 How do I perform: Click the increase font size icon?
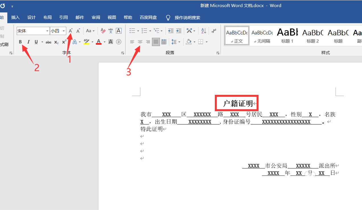[71, 31]
